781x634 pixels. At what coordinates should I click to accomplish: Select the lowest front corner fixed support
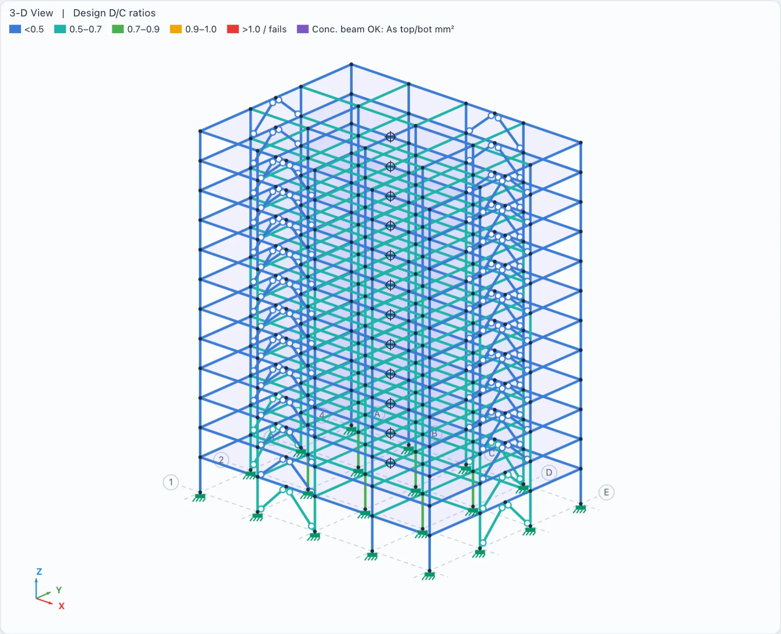(x=429, y=576)
